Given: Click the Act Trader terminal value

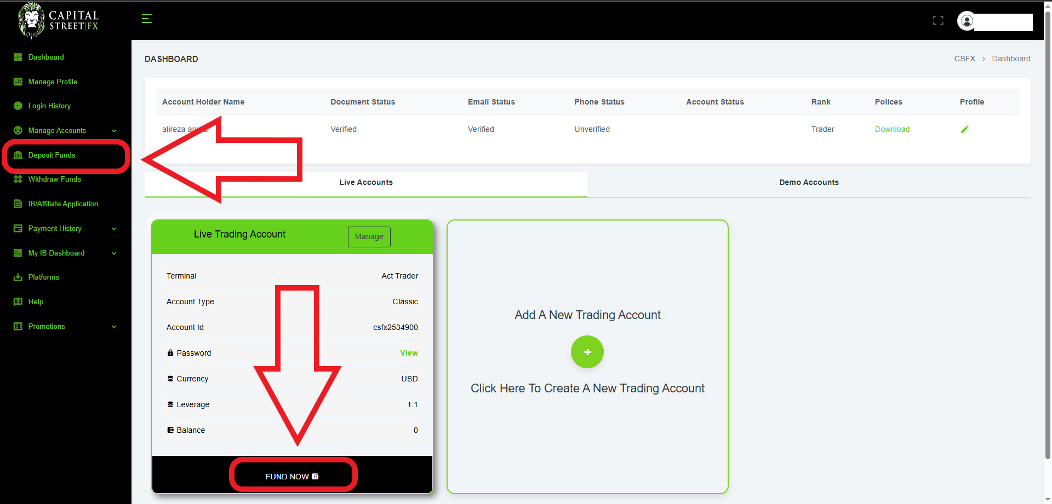Looking at the screenshot, I should click(399, 276).
